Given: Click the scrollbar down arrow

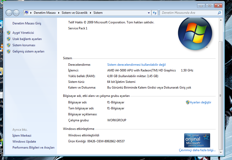Looking at the screenshot, I should coord(221,152).
